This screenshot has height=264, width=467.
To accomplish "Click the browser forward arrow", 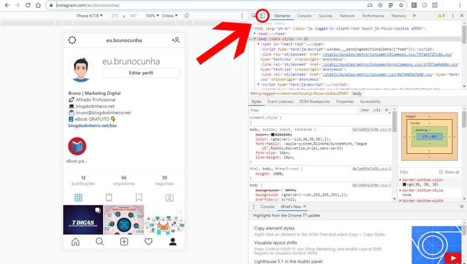I will click(18, 5).
